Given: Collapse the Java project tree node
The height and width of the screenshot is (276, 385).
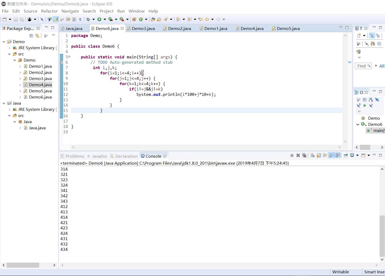Looking at the screenshot, I should coord(4,103).
